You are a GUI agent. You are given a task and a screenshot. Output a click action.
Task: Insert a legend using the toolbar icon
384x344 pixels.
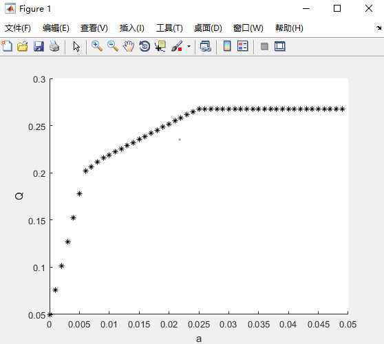point(243,46)
